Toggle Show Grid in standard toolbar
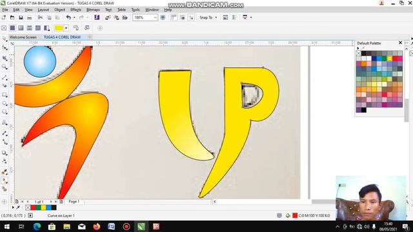This screenshot has height=232, width=413. coord(183,17)
